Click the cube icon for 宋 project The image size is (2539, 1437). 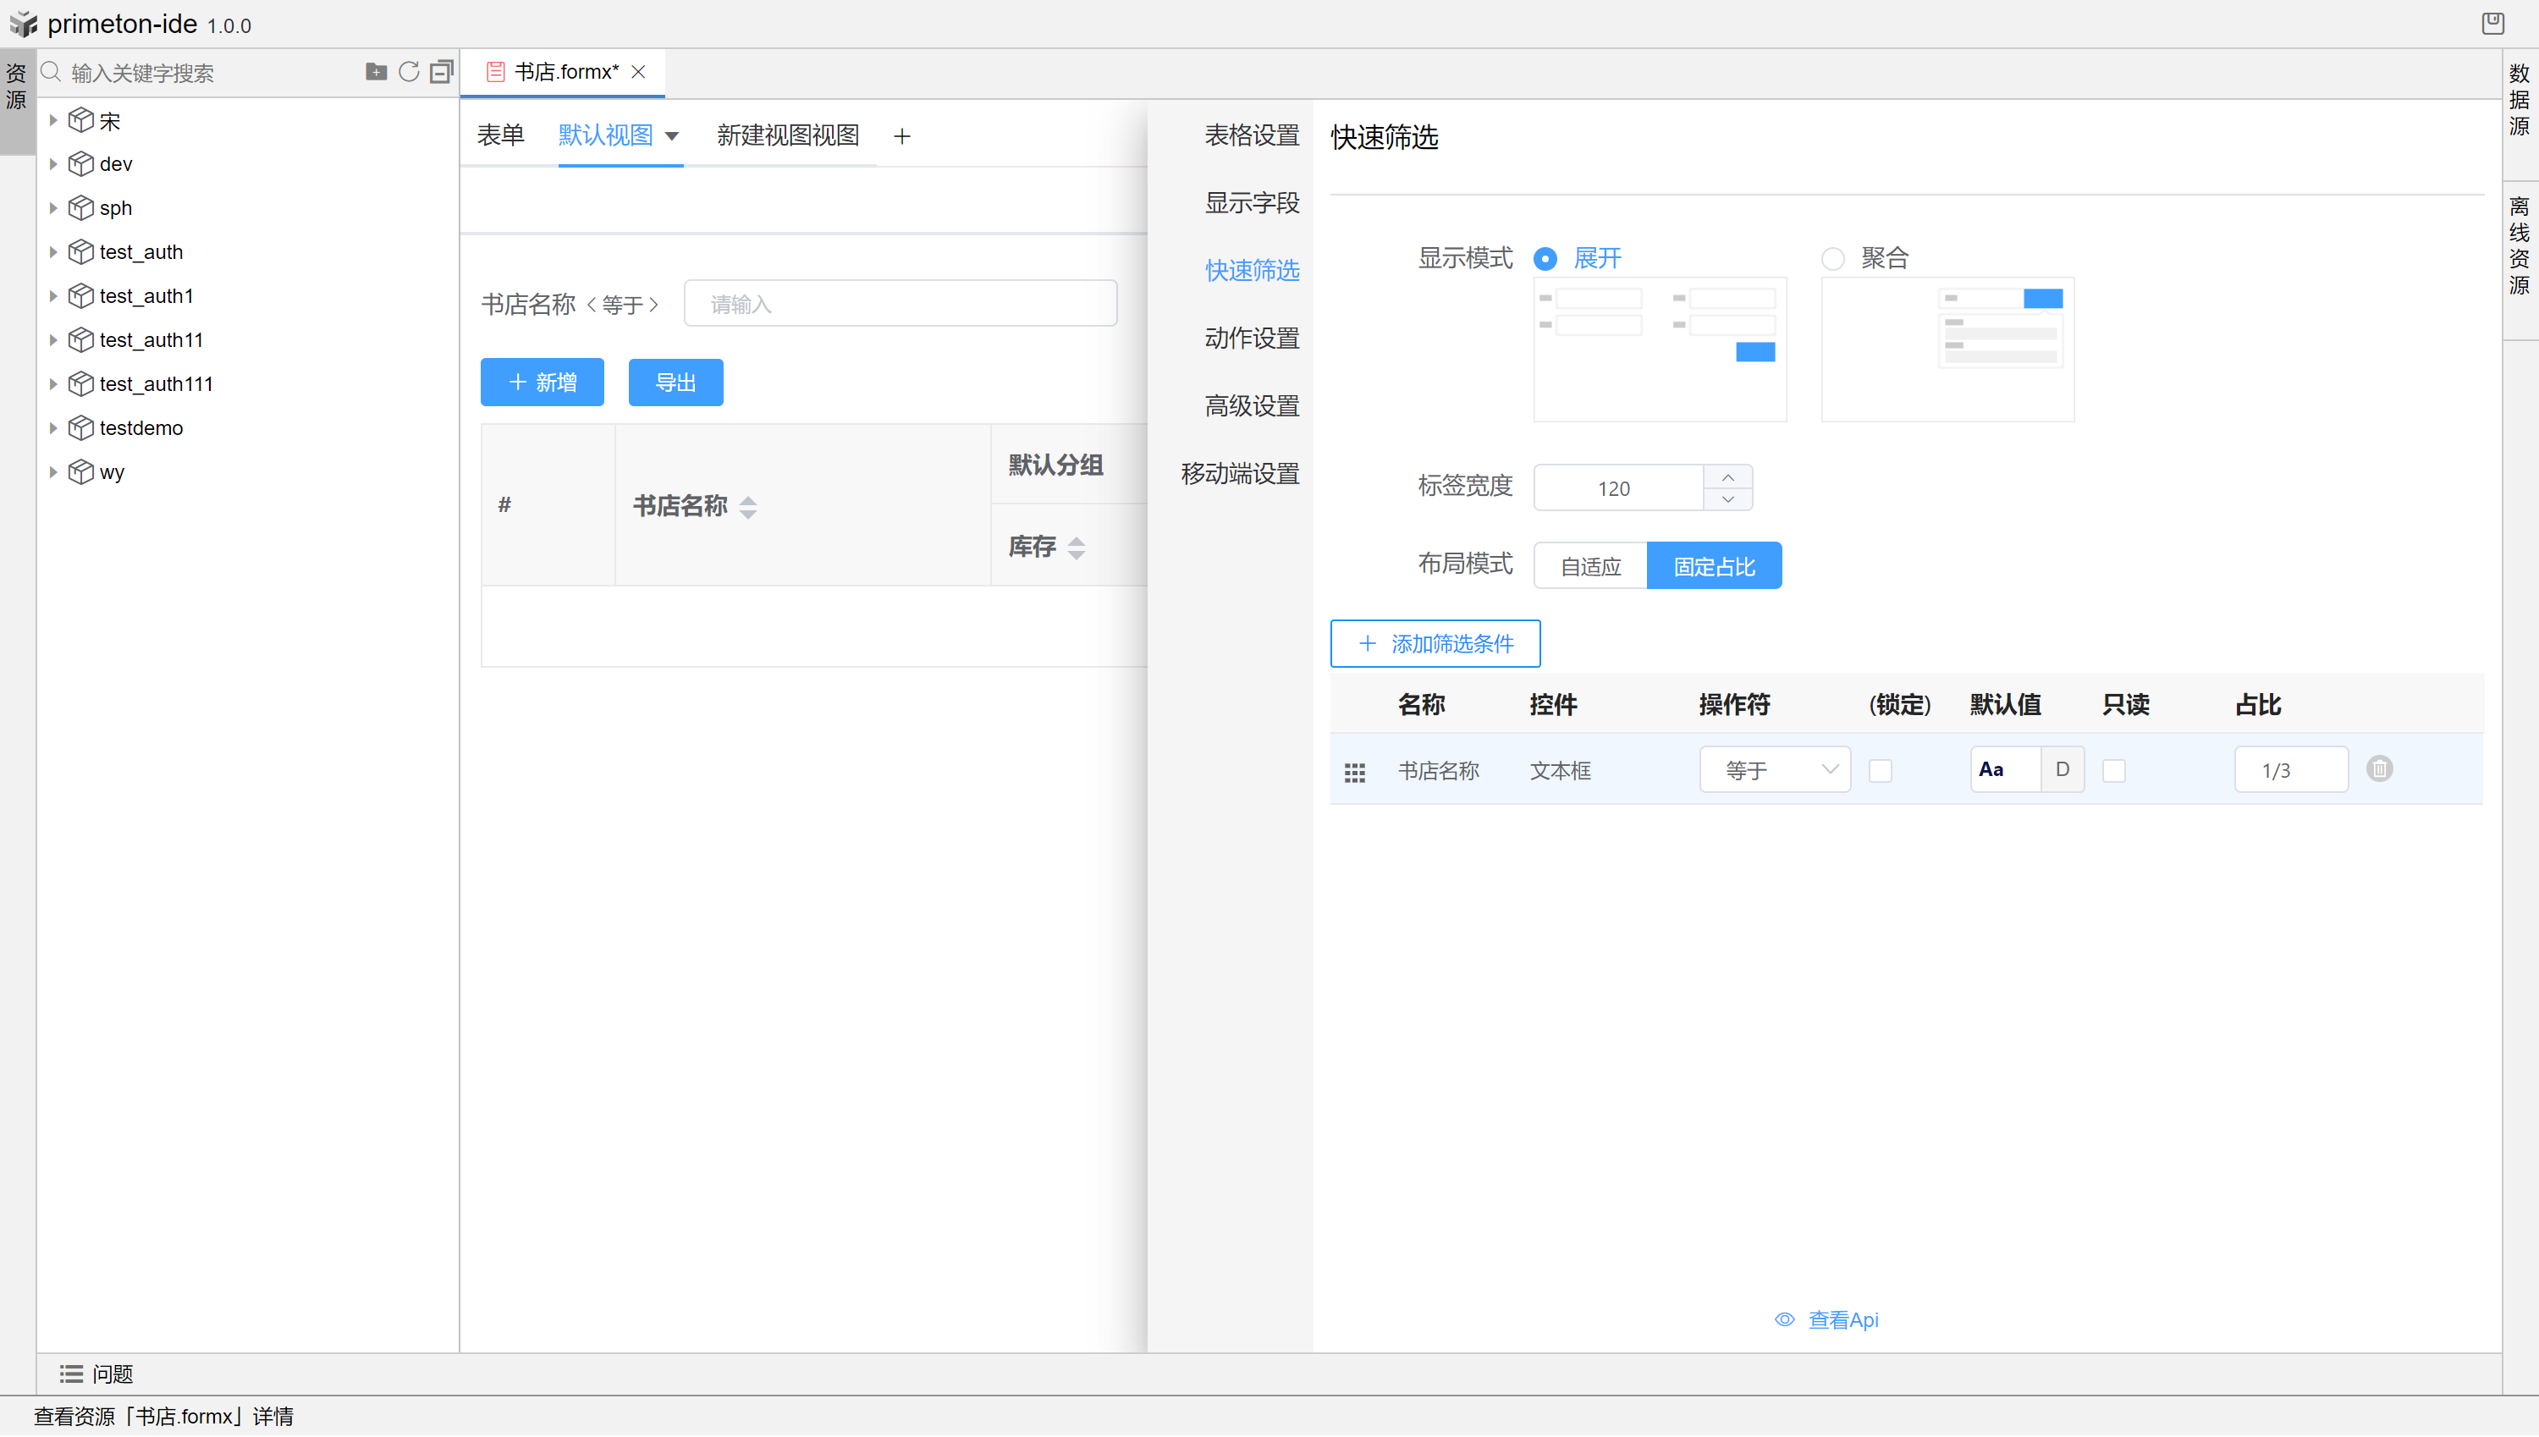(81, 120)
